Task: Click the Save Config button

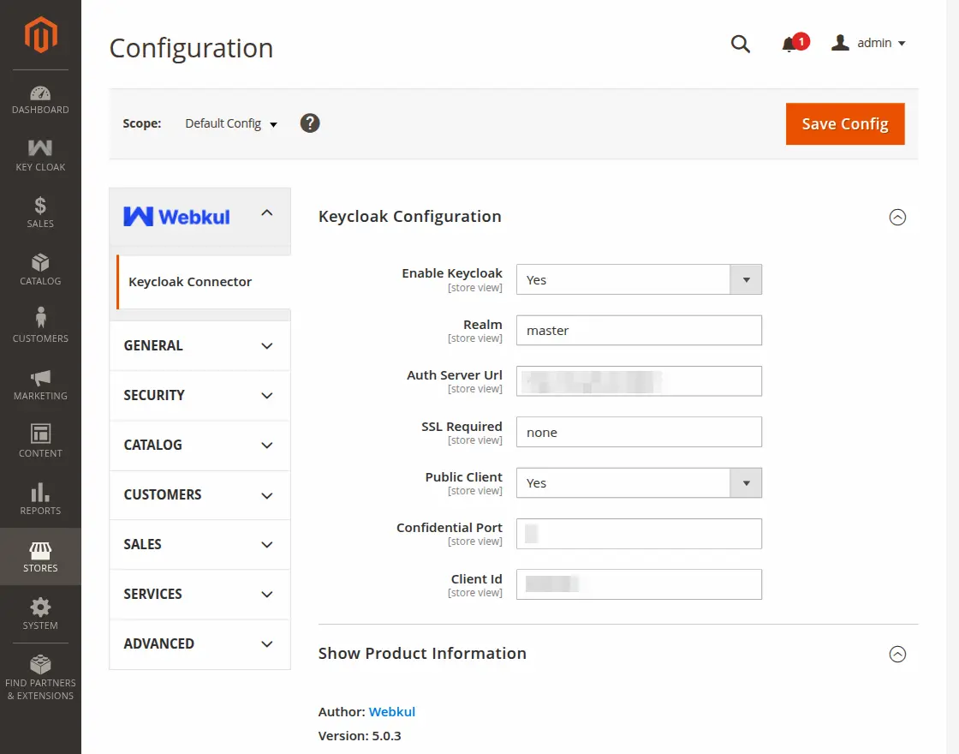Action: (844, 123)
